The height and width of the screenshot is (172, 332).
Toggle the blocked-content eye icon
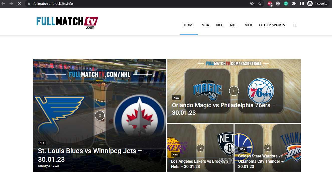tap(252, 4)
